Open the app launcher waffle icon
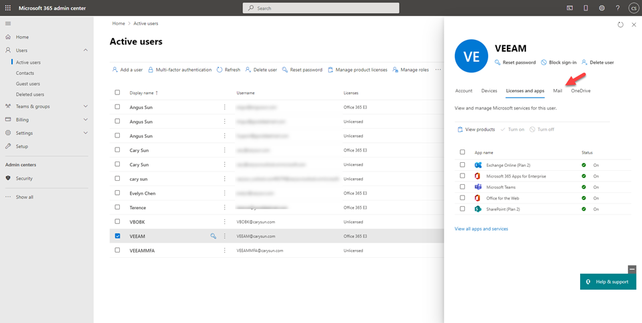 coord(8,8)
